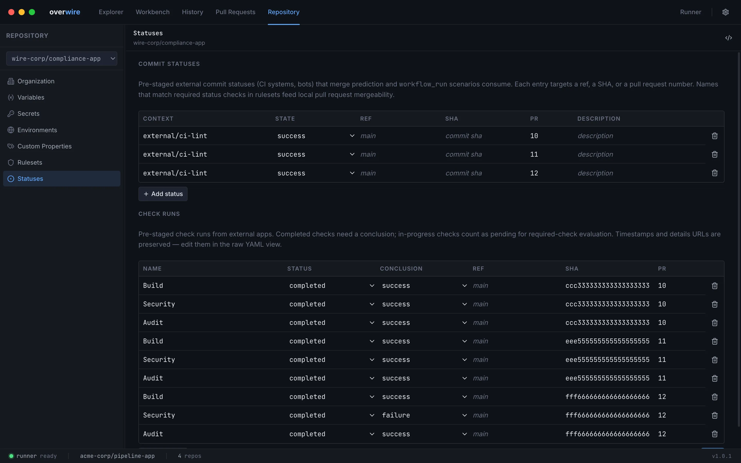Click acme-corp/pipeline-app in status bar
This screenshot has width=741, height=463.
[x=117, y=456]
